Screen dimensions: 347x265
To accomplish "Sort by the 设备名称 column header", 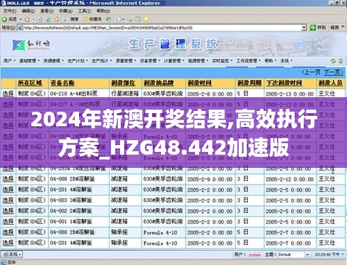I will 62,83.
